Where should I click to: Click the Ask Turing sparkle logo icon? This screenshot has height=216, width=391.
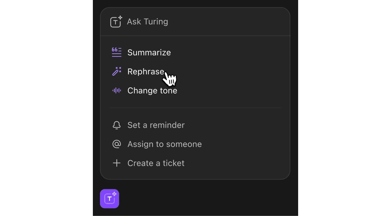116,22
